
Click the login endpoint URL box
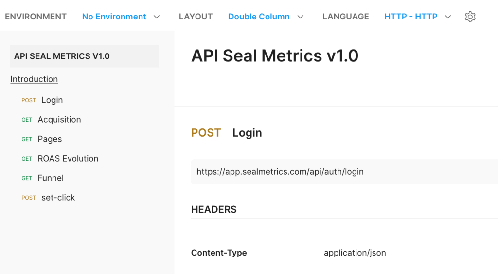340,172
